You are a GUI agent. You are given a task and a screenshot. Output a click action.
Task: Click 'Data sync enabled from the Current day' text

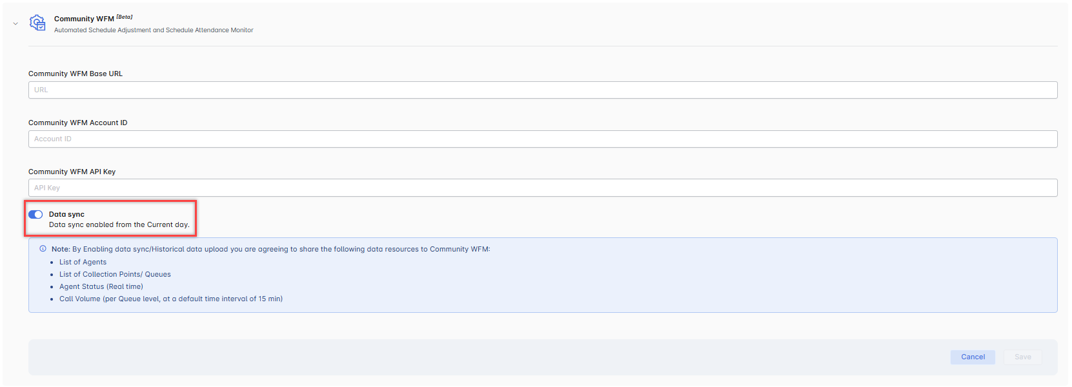[119, 225]
